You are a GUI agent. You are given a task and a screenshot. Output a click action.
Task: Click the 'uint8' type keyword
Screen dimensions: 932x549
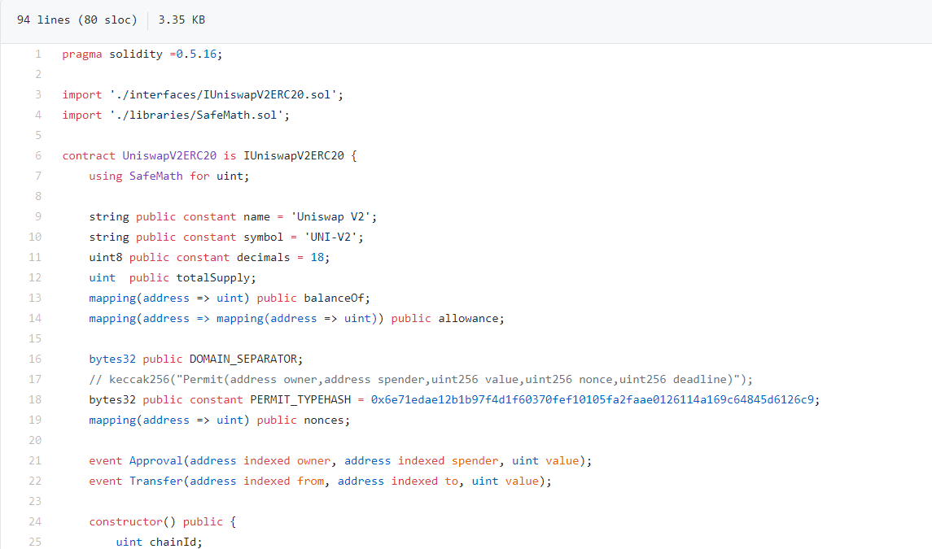[x=106, y=257]
